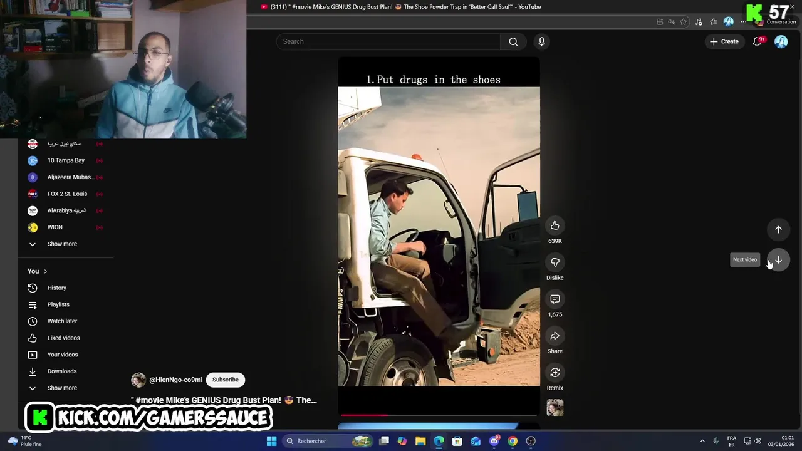Image resolution: width=802 pixels, height=451 pixels.
Task: Add page to favorites star icon
Action: click(684, 22)
